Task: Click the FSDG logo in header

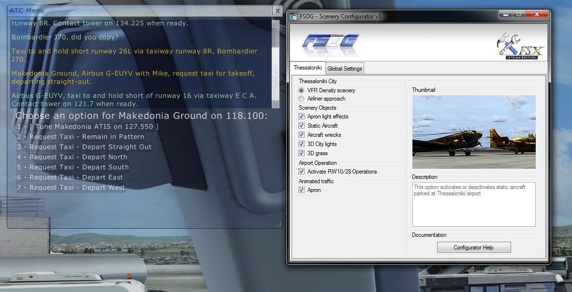Action: pos(331,45)
